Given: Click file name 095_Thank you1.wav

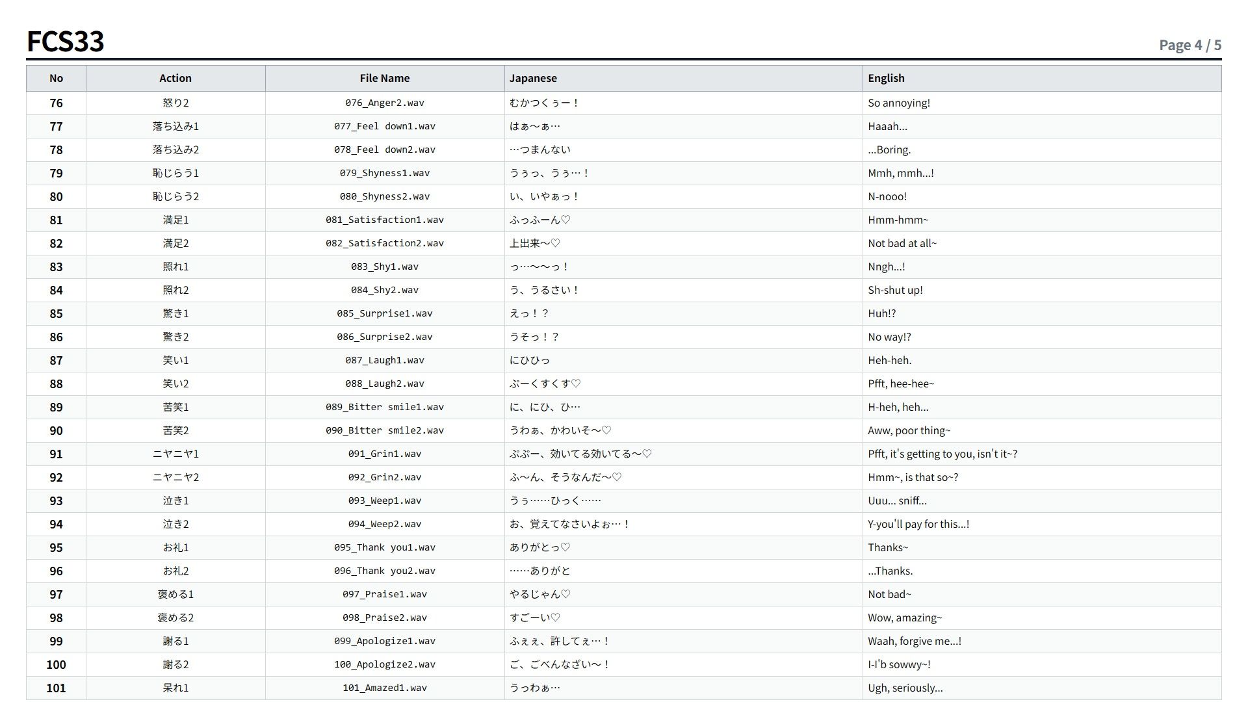Looking at the screenshot, I should point(385,547).
